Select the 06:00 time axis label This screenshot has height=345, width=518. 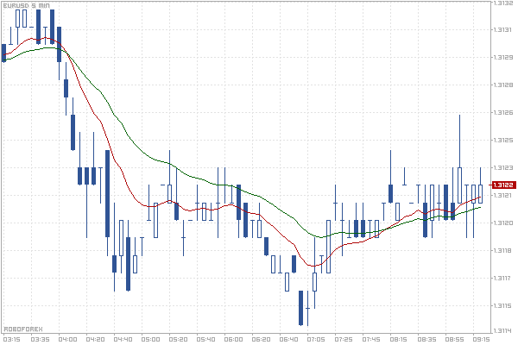pyautogui.click(x=233, y=339)
